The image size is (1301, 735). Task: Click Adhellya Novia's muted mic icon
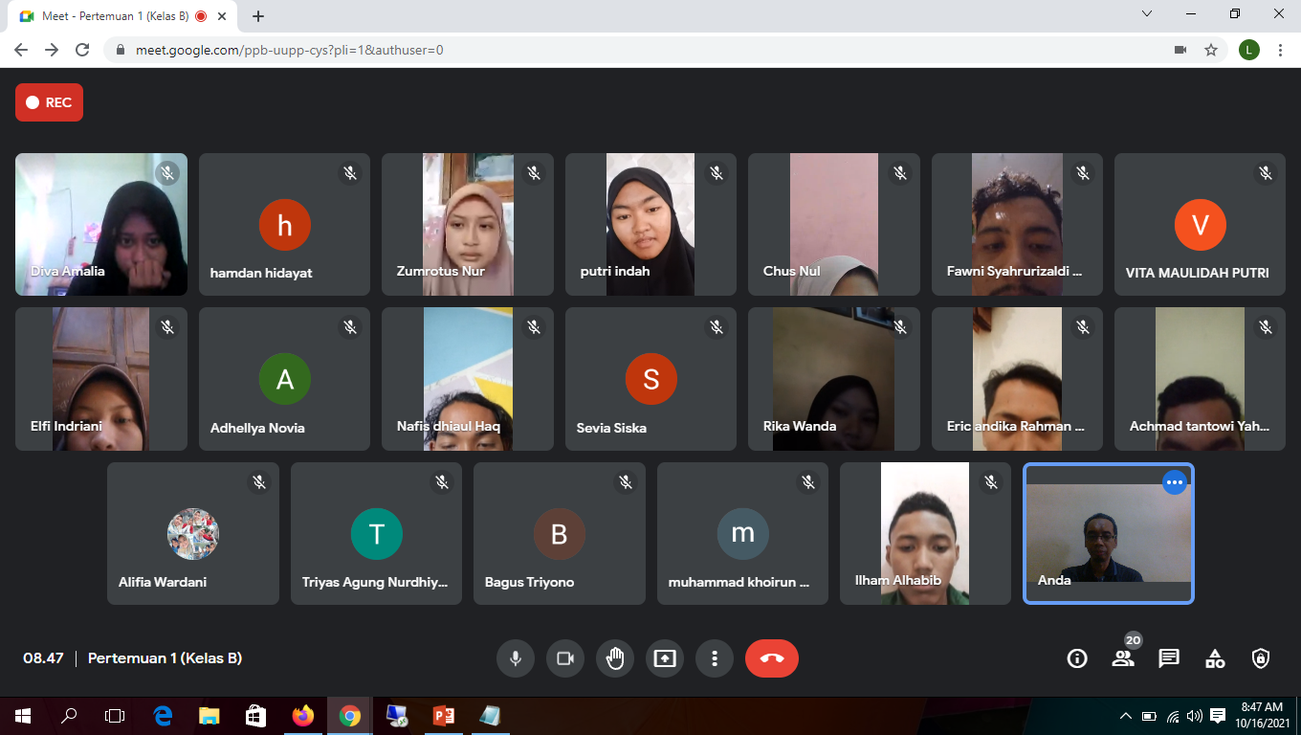coord(350,327)
